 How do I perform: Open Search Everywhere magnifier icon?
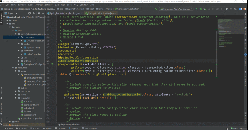tap(235, 9)
